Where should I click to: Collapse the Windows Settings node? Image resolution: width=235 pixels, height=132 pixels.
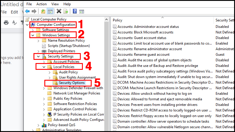point(33,35)
